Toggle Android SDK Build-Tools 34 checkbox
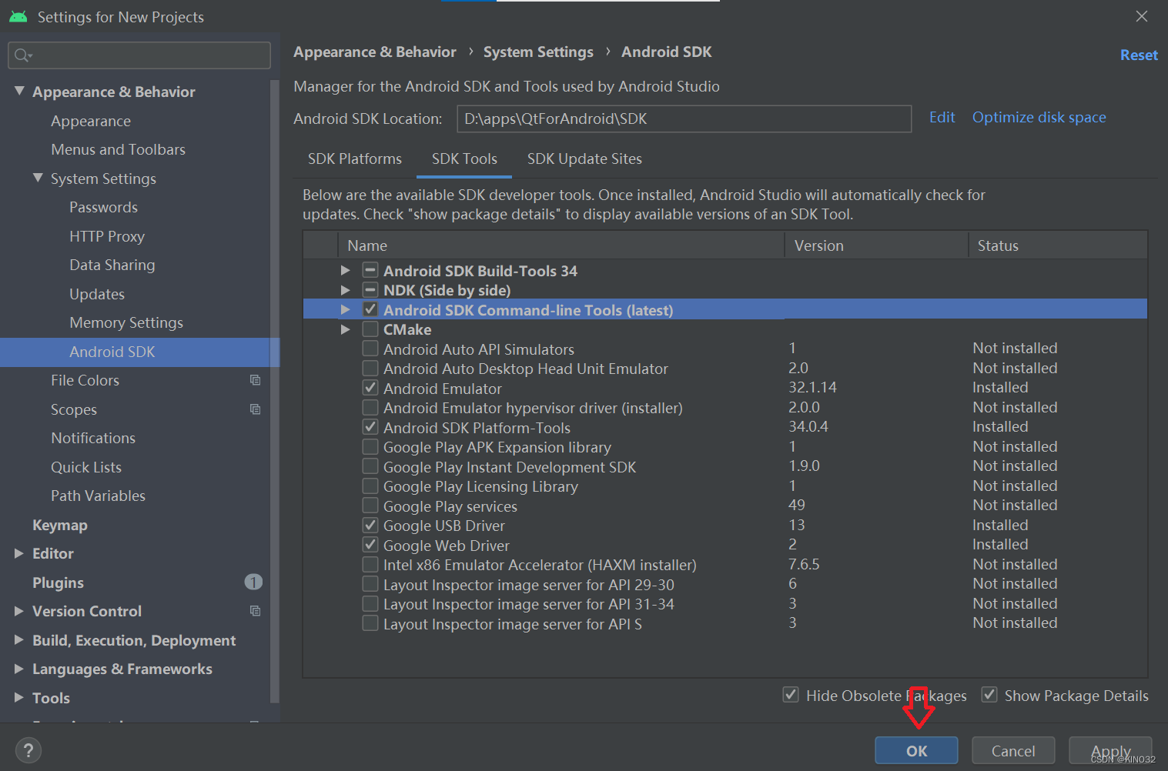Image resolution: width=1168 pixels, height=771 pixels. (370, 270)
